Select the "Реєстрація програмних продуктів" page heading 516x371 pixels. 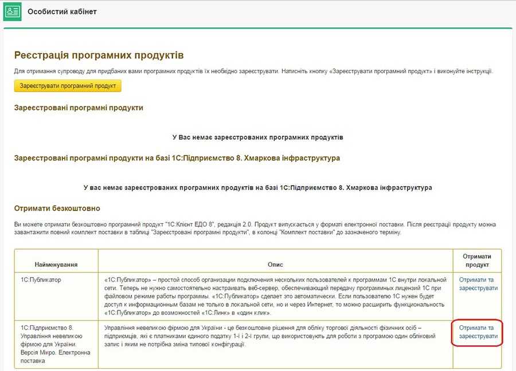pos(99,55)
